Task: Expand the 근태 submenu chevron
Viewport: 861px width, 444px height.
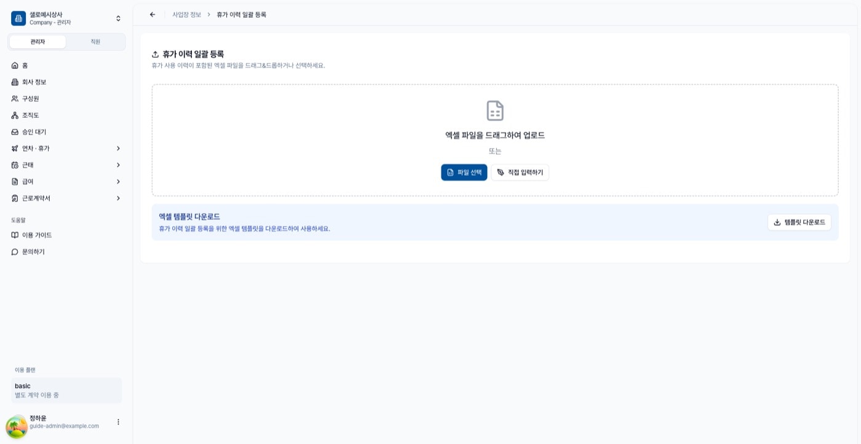Action: point(118,165)
